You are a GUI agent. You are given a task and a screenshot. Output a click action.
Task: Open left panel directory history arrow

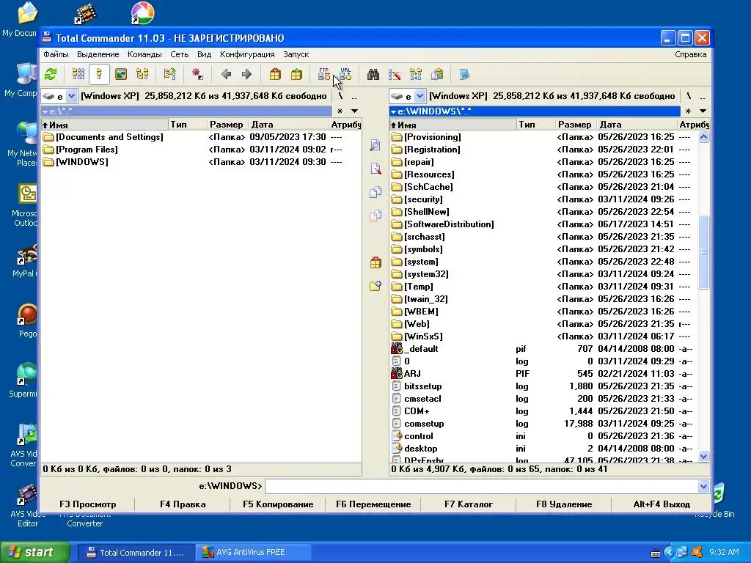tap(354, 111)
